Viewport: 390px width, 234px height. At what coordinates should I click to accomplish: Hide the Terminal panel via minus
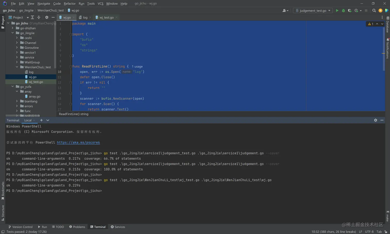382,120
